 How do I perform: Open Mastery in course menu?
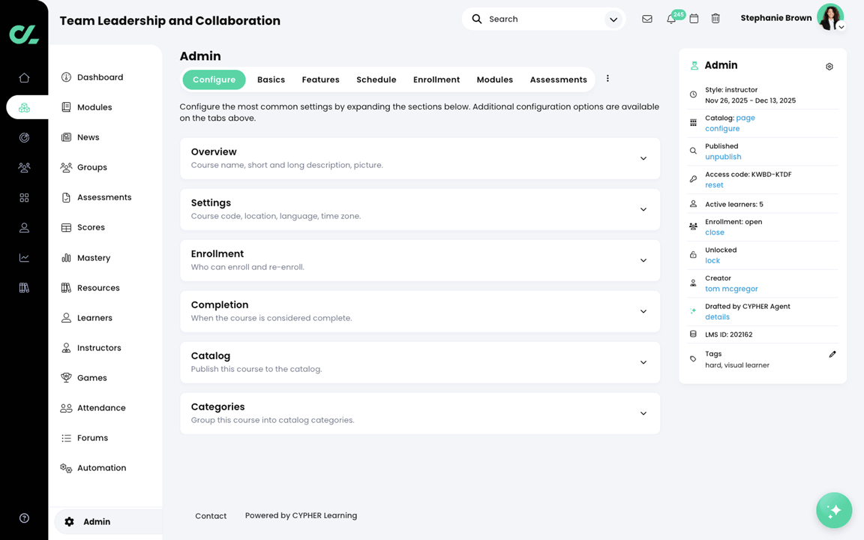coord(94,258)
